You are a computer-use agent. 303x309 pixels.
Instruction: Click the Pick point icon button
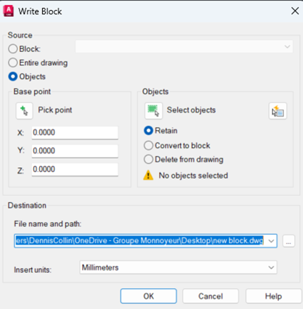point(25,111)
